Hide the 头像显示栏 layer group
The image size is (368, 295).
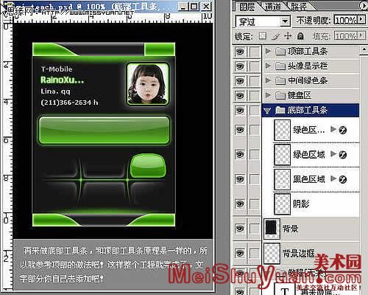click(x=240, y=66)
